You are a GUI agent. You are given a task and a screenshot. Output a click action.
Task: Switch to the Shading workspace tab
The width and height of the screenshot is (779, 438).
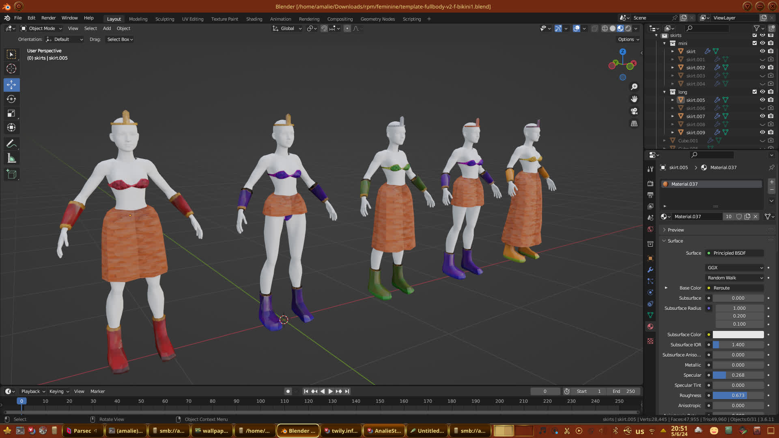(254, 19)
